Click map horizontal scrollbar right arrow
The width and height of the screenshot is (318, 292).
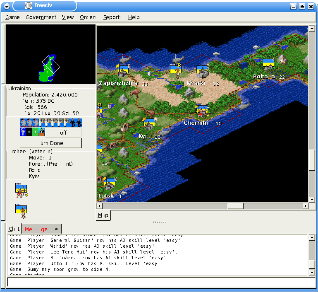click(x=306, y=206)
